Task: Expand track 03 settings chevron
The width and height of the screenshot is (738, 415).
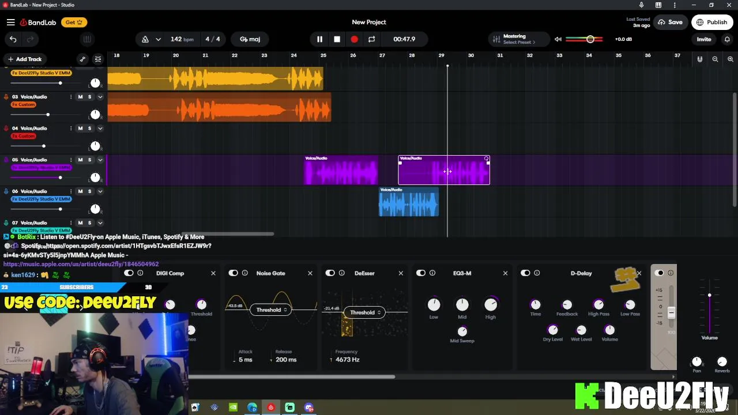Action: click(x=100, y=97)
